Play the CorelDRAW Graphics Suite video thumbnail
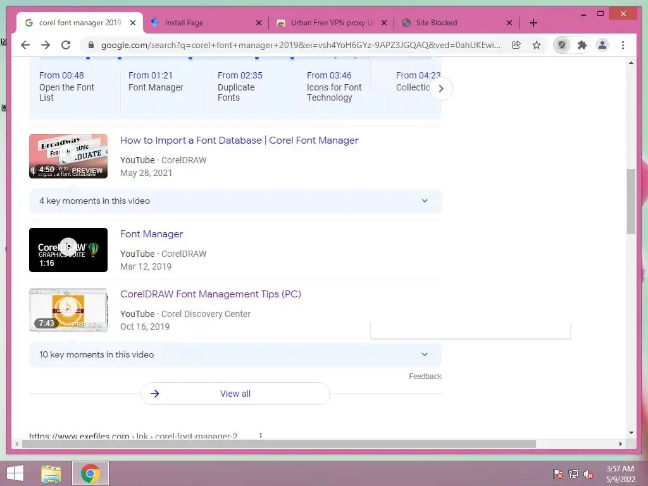This screenshot has height=486, width=648. (68, 250)
